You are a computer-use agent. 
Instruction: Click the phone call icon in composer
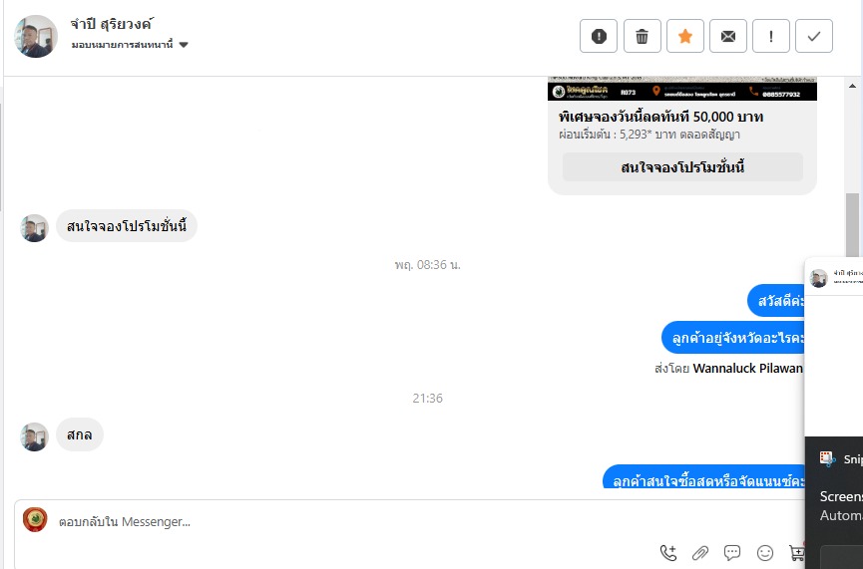pos(668,552)
